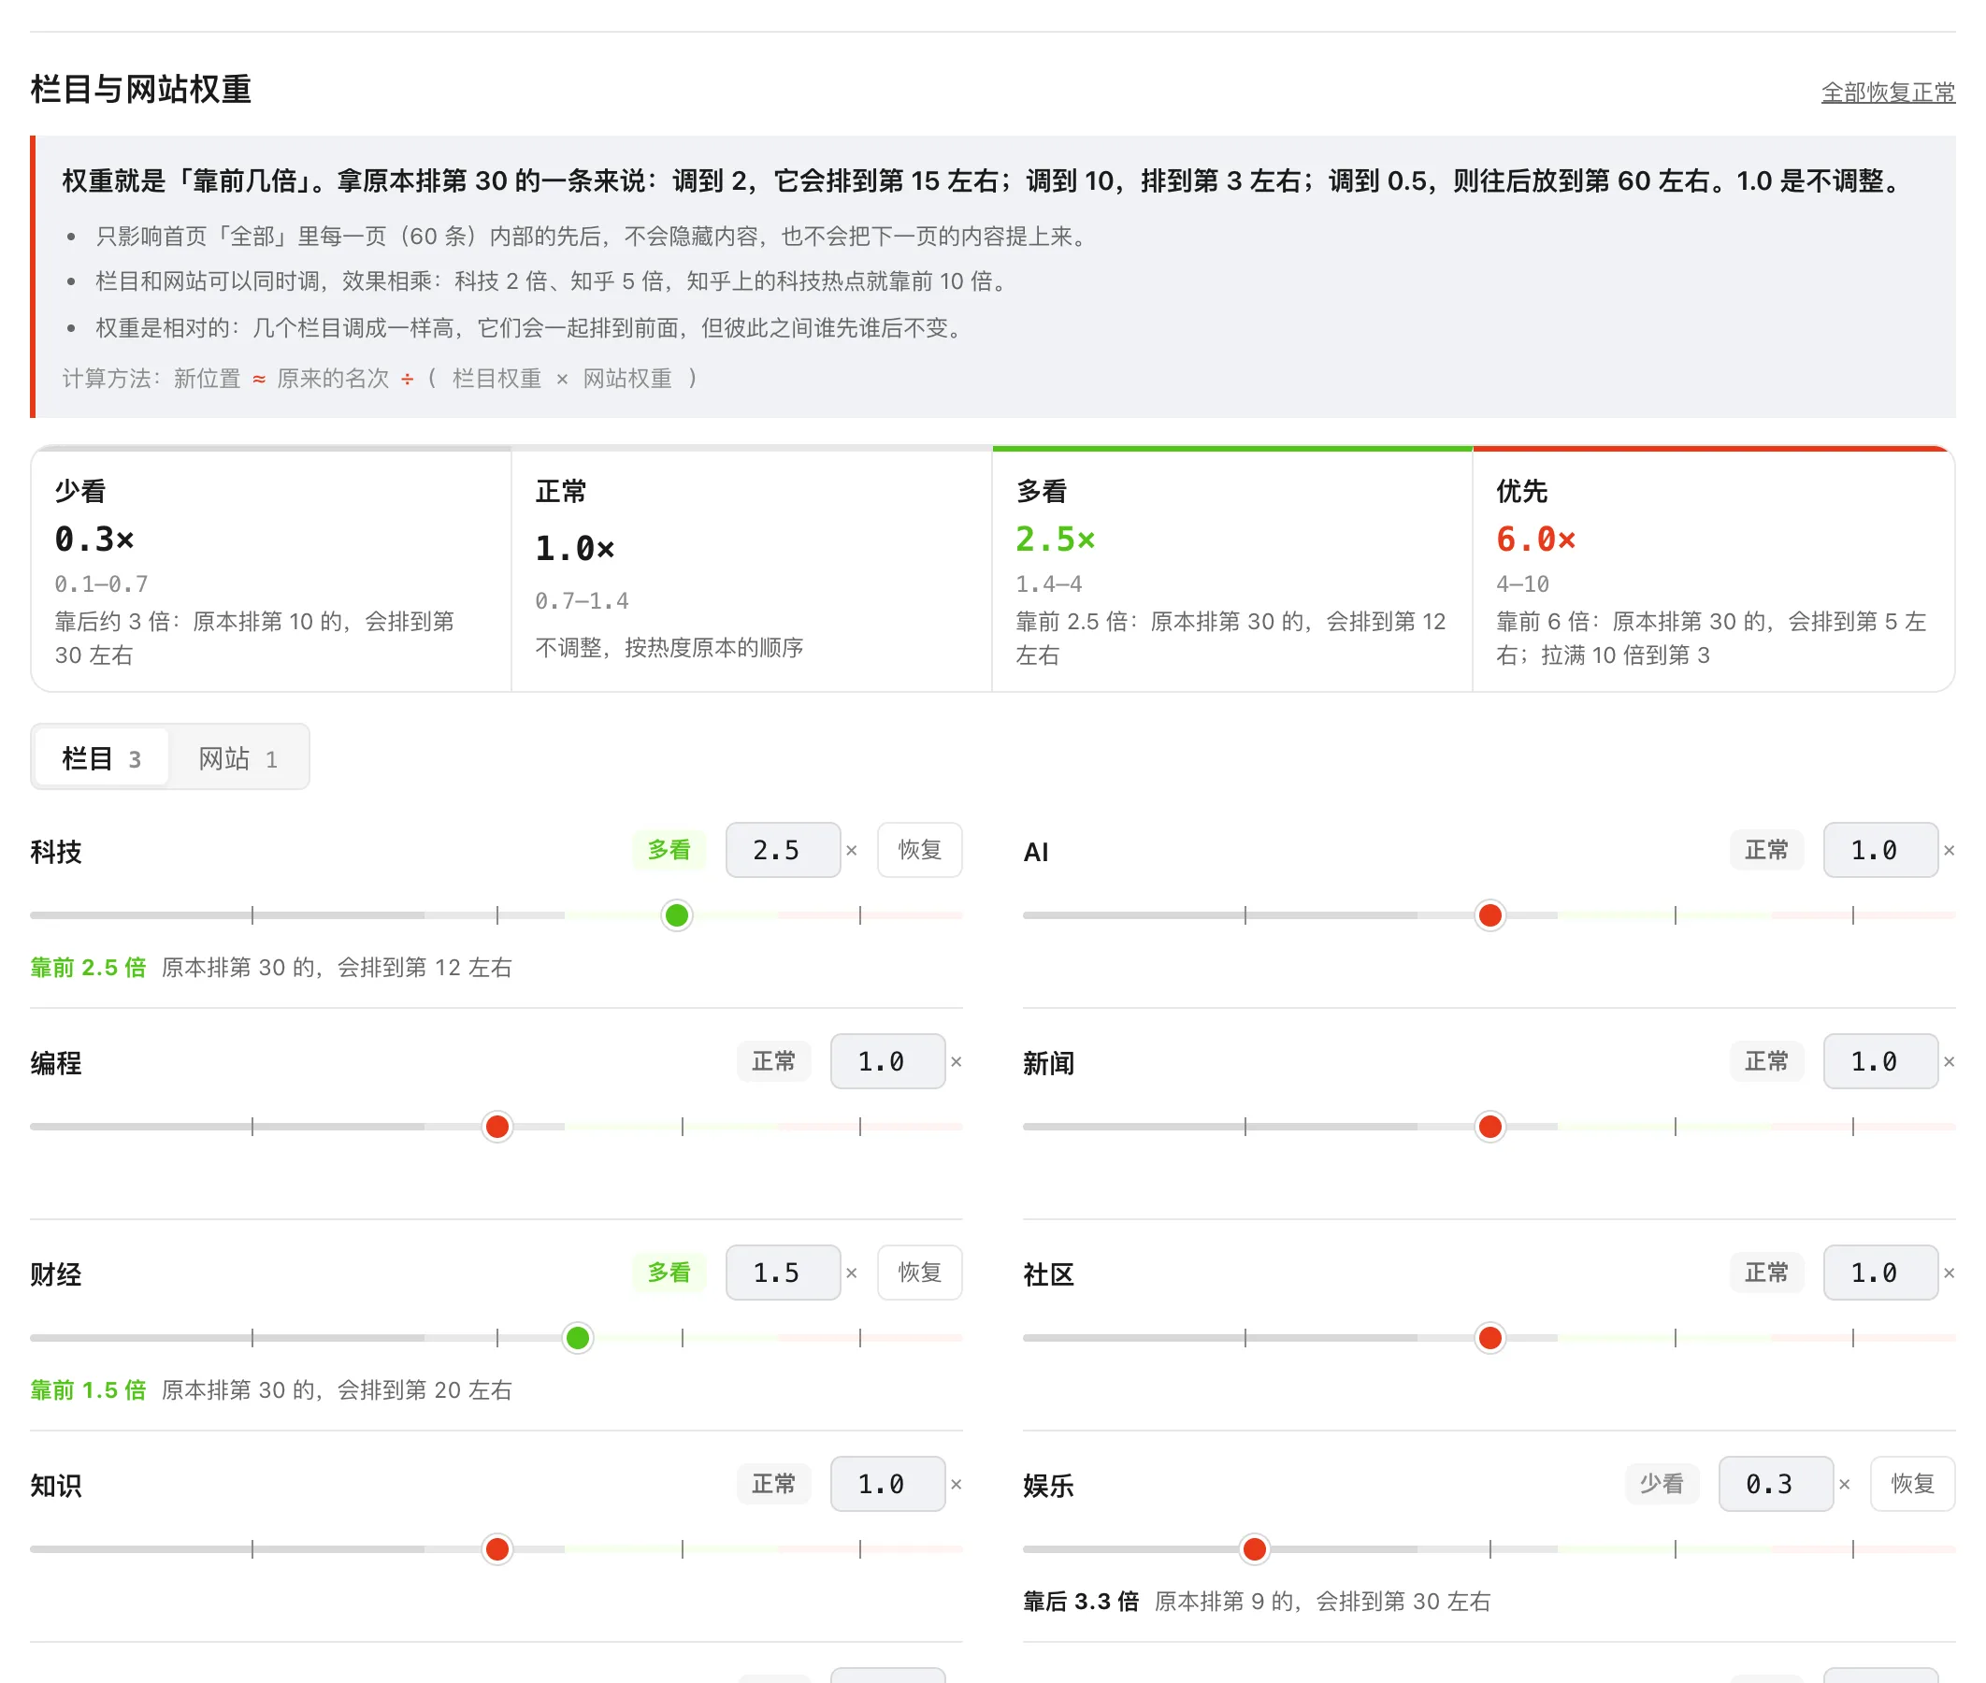The height and width of the screenshot is (1683, 1986).
Task: Click the 靠后 3.3 倍 hint text
Action: click(1081, 1601)
